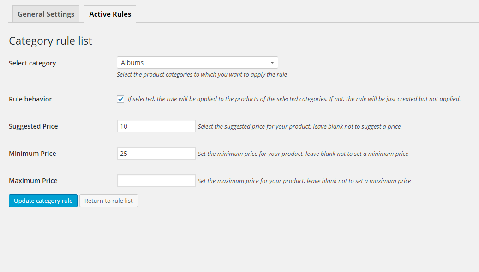Click the Rule behavior description text
Viewport: 479px width, 272px height.
point(294,99)
